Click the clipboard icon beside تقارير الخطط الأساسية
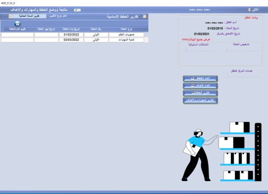This screenshot has height=194, width=268. click(x=144, y=17)
